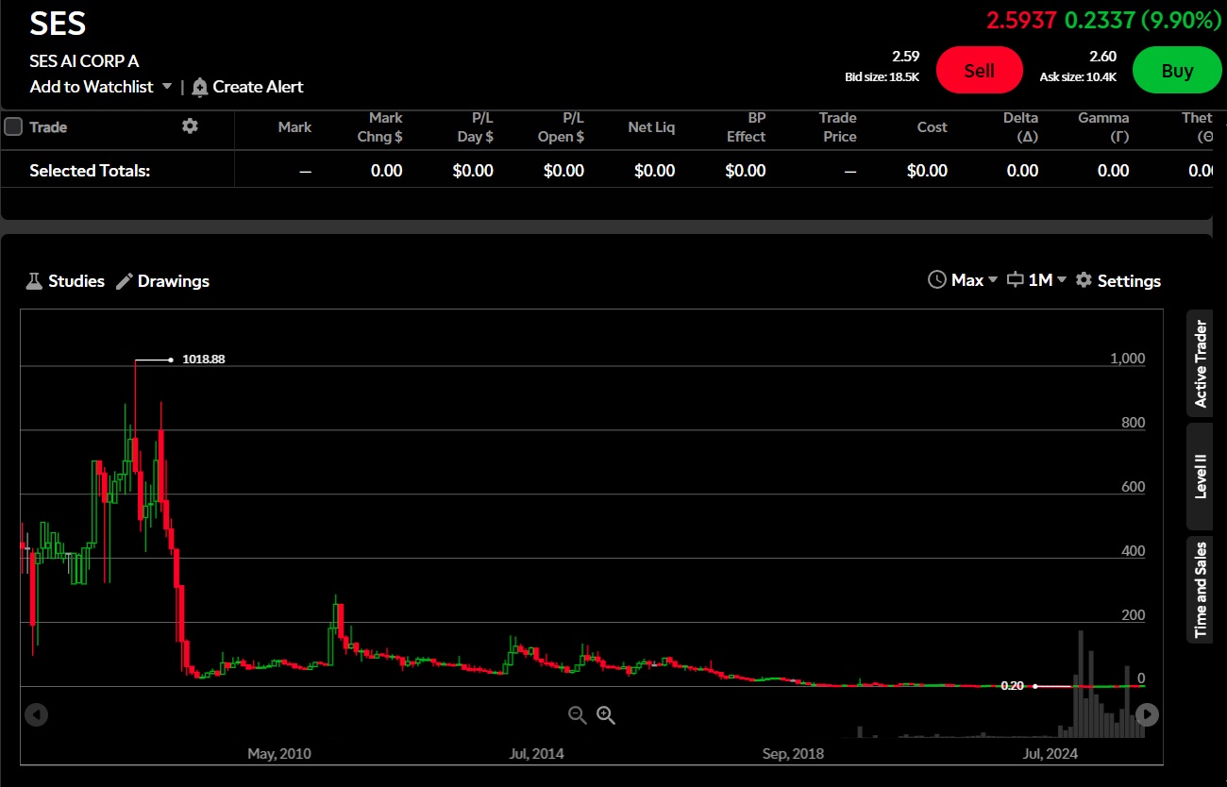
Task: Click the Jul, 2024 date label
Action: click(1050, 754)
